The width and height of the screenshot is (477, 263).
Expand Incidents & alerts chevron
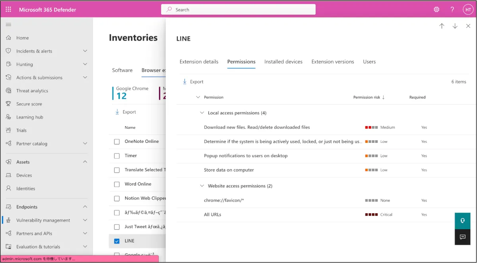tap(85, 51)
